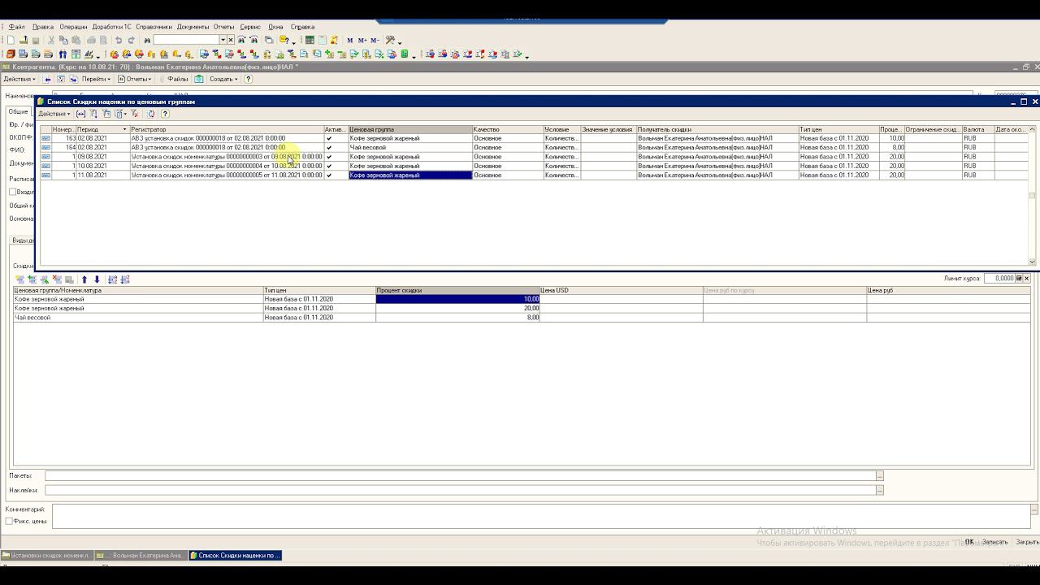Toggle active checkmark in 11.08.2021 row
1040x585 pixels.
click(329, 175)
